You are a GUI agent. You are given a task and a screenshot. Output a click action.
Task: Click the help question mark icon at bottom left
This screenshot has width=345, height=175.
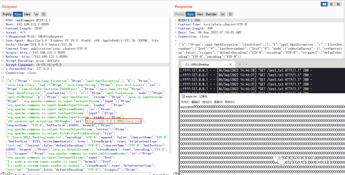click(3, 174)
